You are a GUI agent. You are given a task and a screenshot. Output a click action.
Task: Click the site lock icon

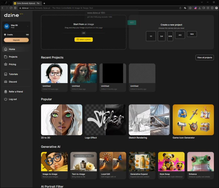20,8
